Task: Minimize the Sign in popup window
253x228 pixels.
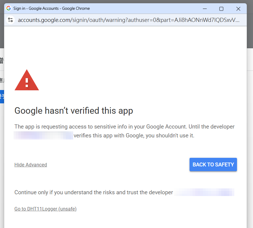Action: pyautogui.click(x=205, y=9)
